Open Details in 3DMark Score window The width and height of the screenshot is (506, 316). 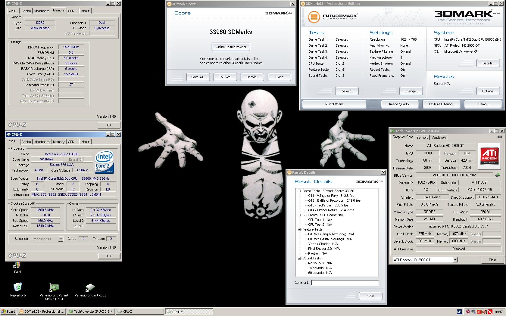(253, 77)
